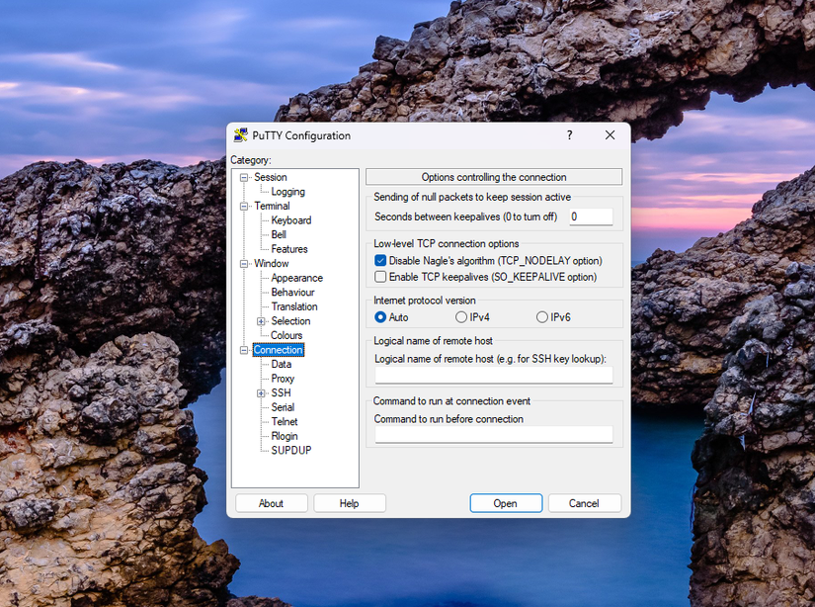Open the SSH category
This screenshot has height=607, width=815.
pyautogui.click(x=282, y=392)
